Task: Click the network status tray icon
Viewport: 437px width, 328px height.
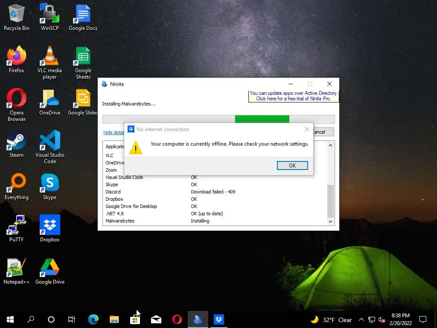Action: tap(372, 319)
